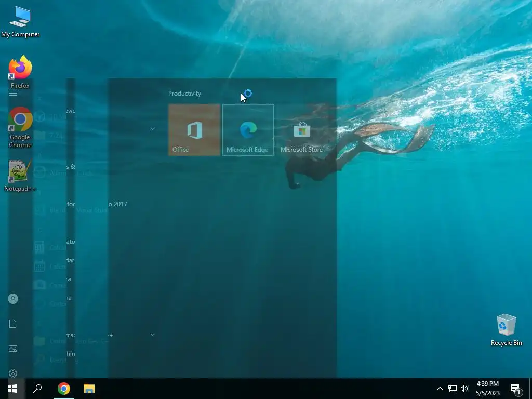Expand the Start menu hamburger icon
The image size is (532, 399).
click(x=13, y=94)
